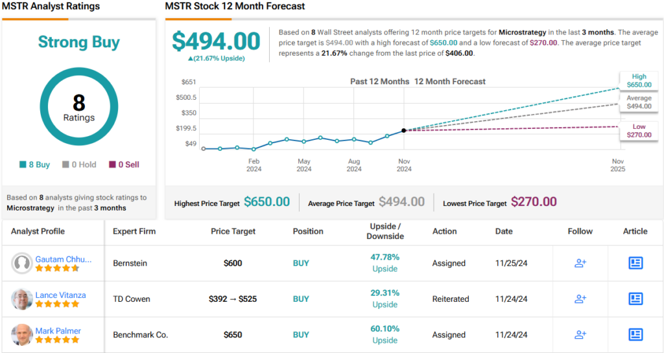Click the Strong Buy consensus label

tap(78, 42)
